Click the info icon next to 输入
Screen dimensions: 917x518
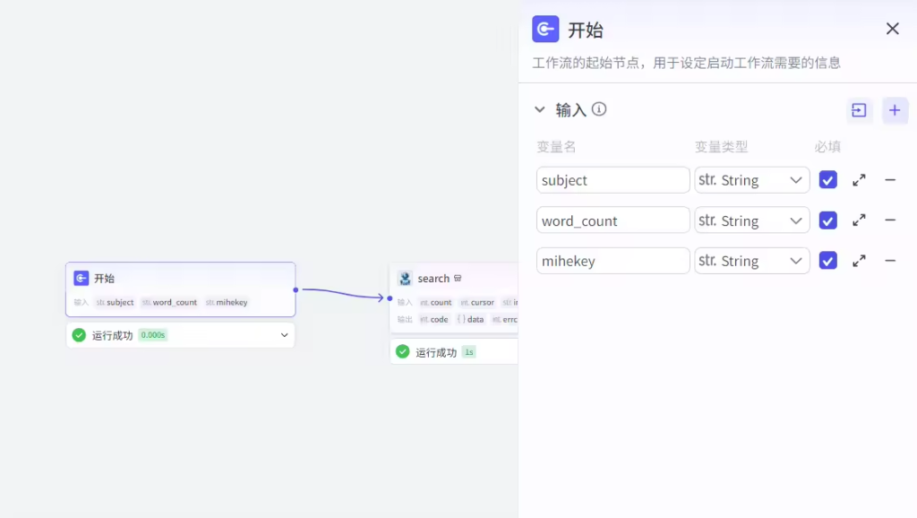[x=599, y=109]
